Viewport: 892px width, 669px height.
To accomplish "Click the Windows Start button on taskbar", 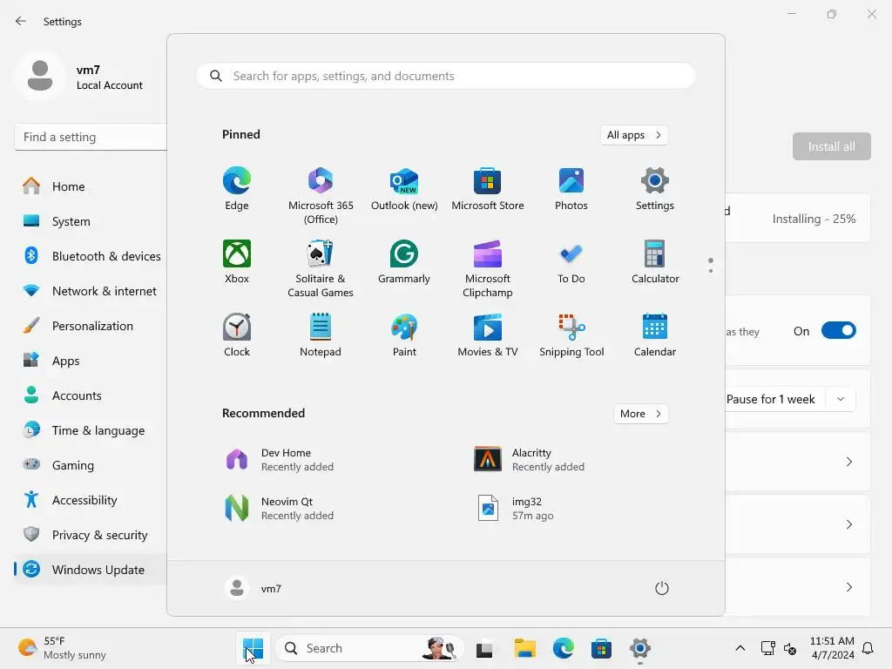I will click(253, 648).
